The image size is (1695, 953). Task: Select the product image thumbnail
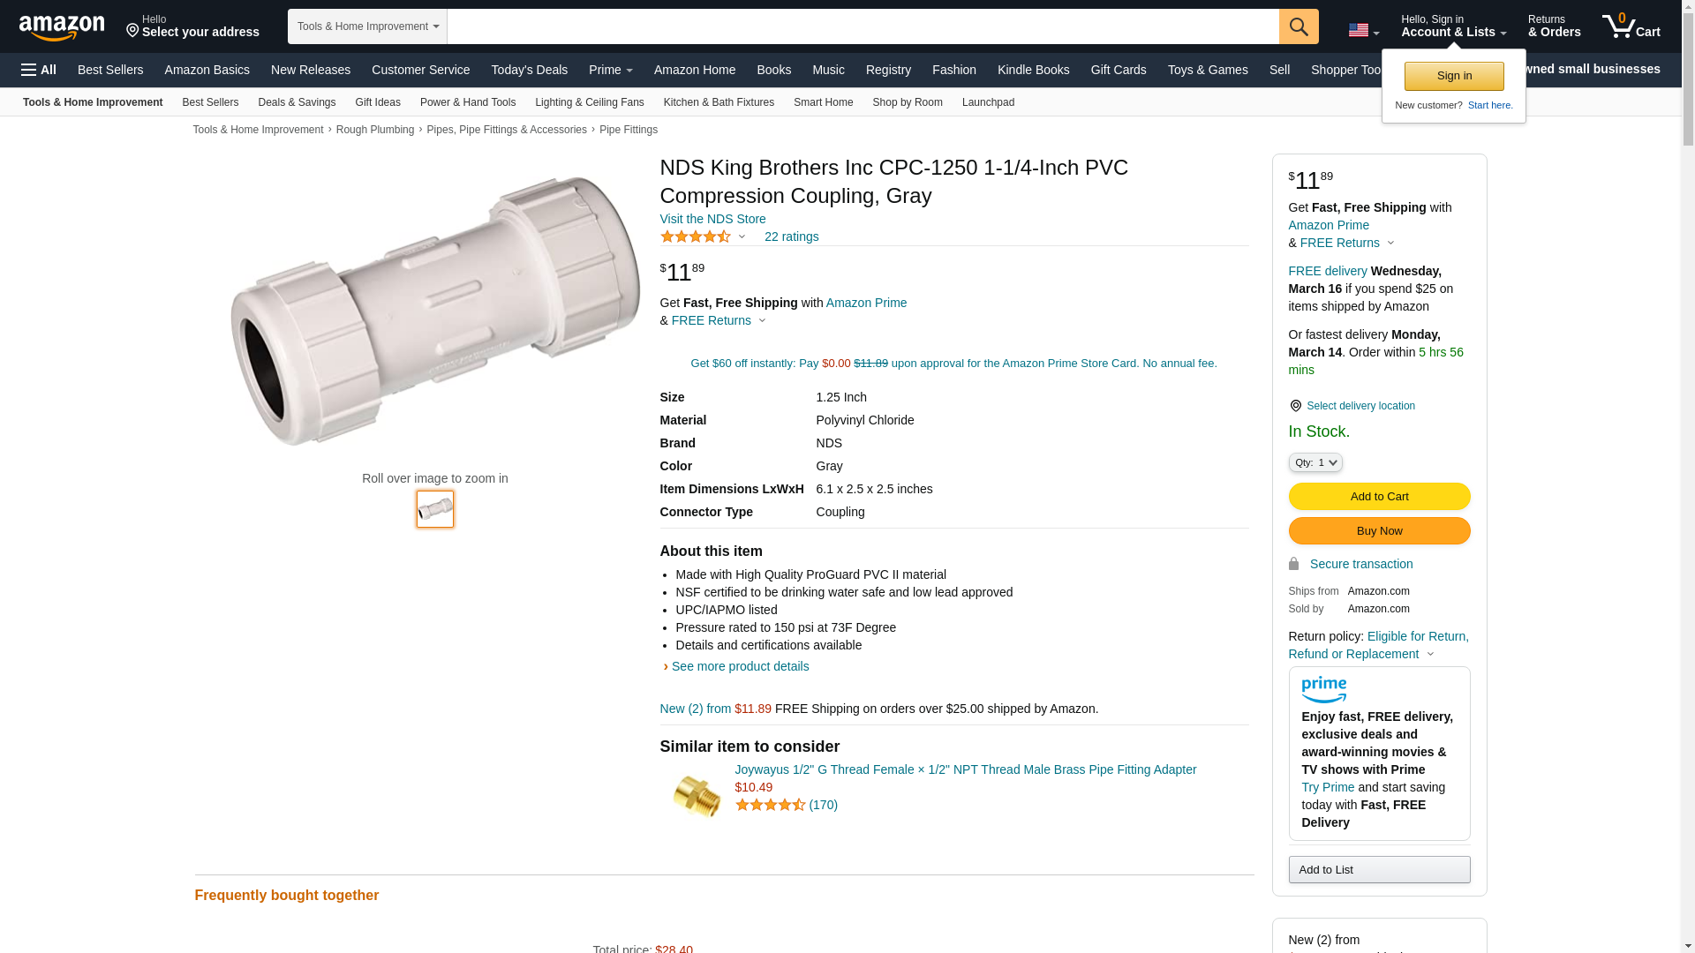click(435, 509)
